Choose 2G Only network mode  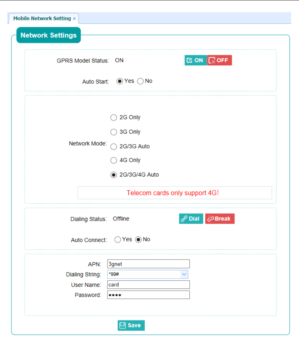pos(114,118)
